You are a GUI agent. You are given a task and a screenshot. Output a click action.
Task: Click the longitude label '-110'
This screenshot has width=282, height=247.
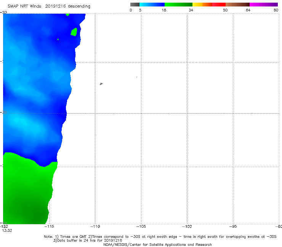pos(95,226)
